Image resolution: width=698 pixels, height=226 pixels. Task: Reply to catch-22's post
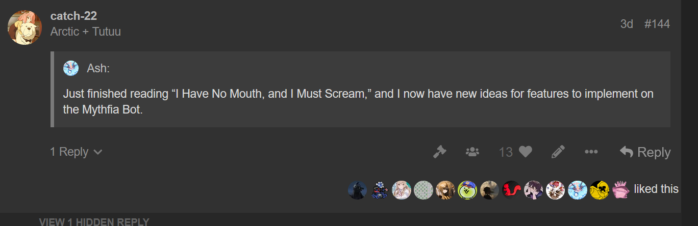[x=645, y=152]
